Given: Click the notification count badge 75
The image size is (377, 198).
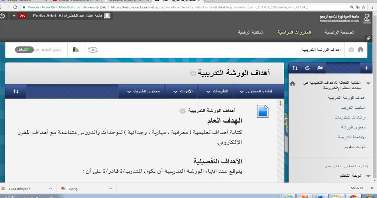Looking at the screenshot, I should point(22,16).
